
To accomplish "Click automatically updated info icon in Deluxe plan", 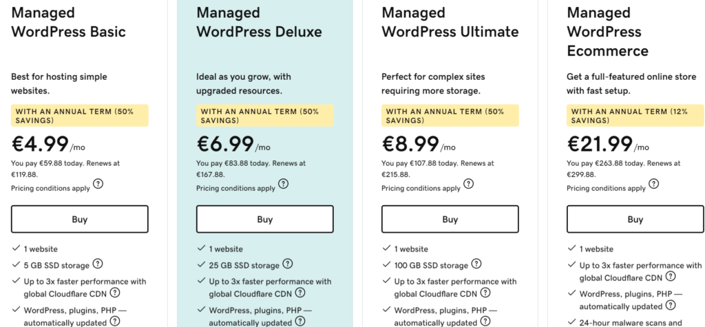I will [299, 321].
